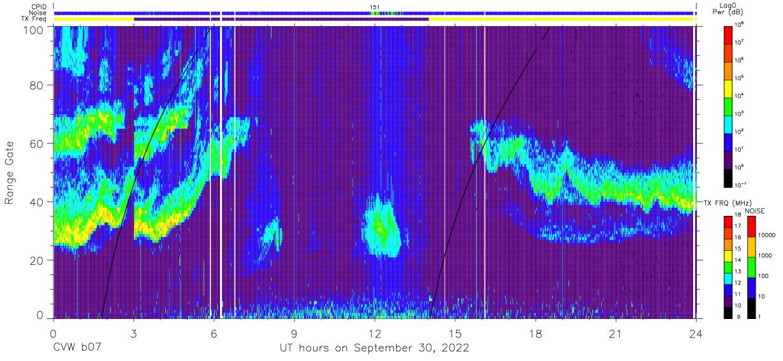Select the green segment of the NOISE colorbar

click(x=751, y=267)
